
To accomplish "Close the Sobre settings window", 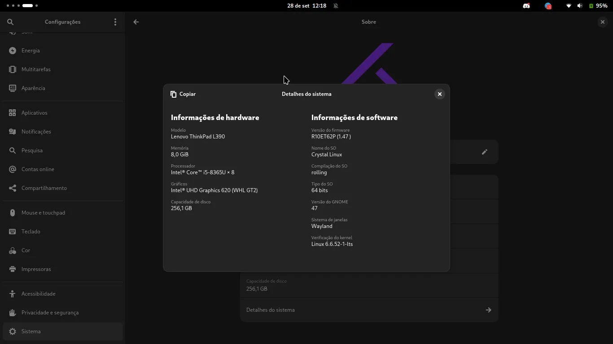I will click(603, 22).
